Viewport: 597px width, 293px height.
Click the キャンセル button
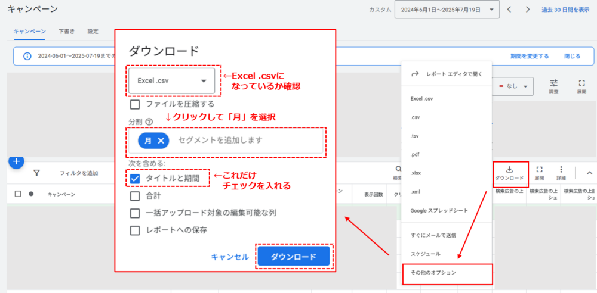pyautogui.click(x=229, y=257)
